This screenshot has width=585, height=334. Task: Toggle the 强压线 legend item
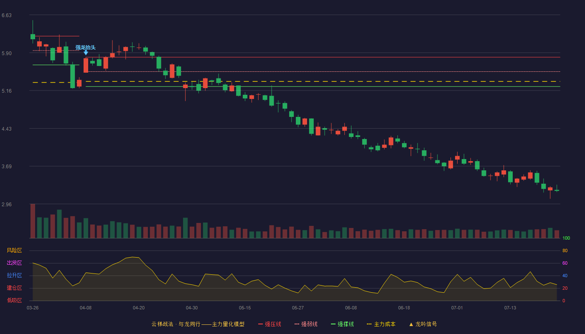pos(270,324)
